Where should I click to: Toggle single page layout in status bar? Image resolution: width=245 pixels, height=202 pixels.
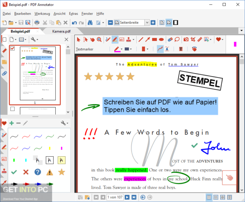point(209,197)
